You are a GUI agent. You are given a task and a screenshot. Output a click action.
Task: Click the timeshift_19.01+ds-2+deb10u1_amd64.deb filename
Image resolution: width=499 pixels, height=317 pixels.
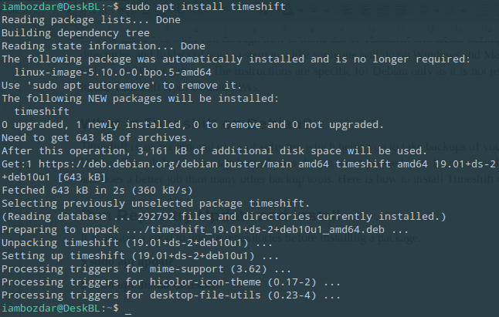(267, 230)
